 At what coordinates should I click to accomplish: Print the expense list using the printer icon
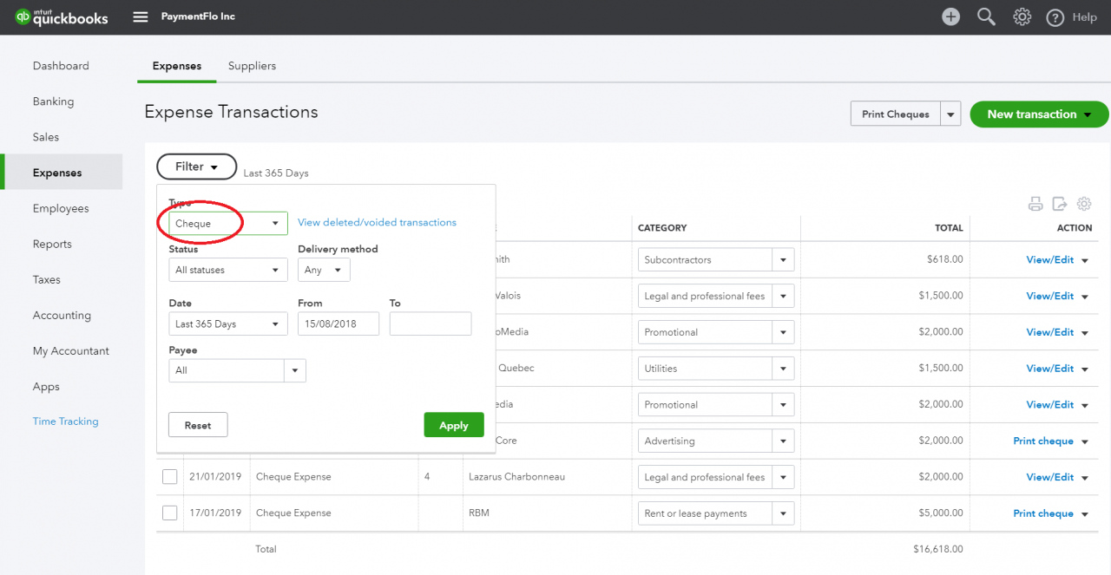1035,203
